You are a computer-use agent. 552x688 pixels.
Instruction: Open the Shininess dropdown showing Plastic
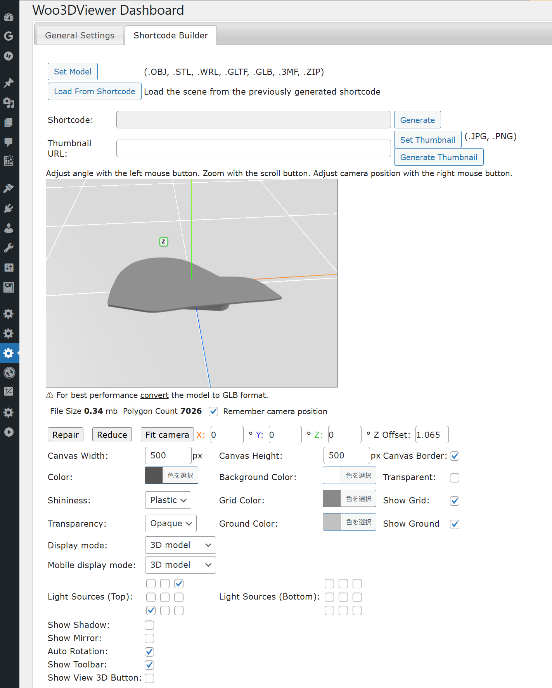point(168,500)
